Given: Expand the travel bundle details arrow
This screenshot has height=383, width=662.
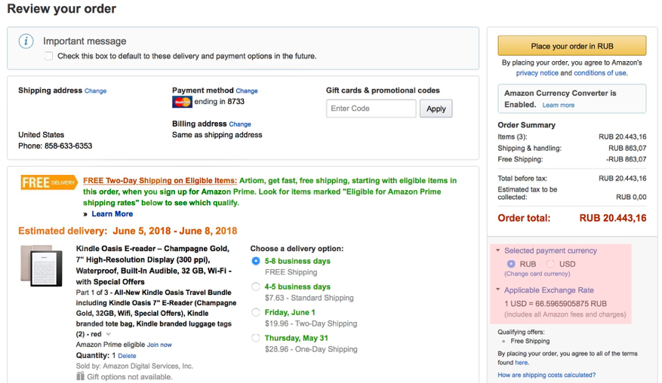Looking at the screenshot, I should 109,334.
